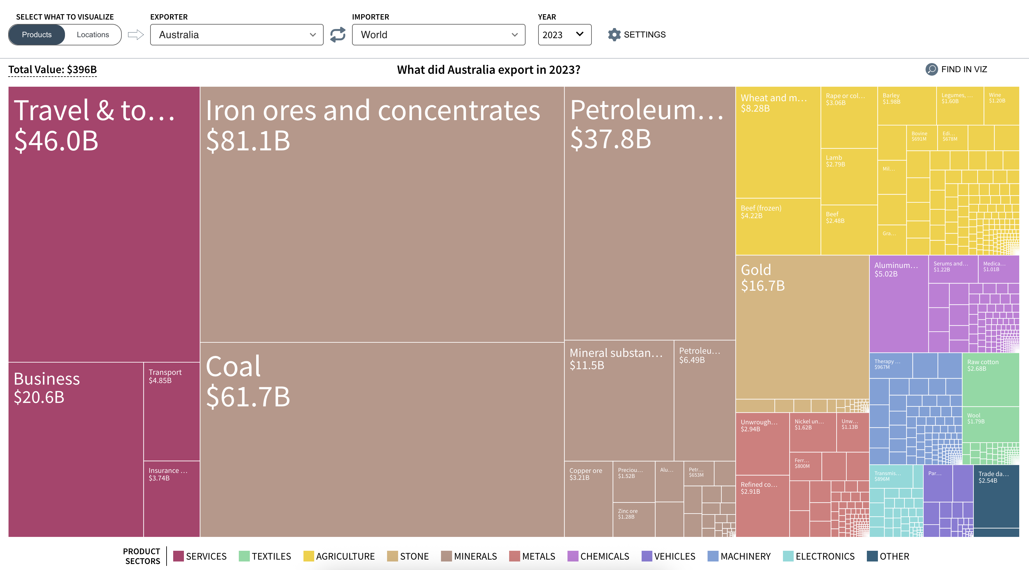
Task: Click the Chemicals legend label
Action: point(604,556)
